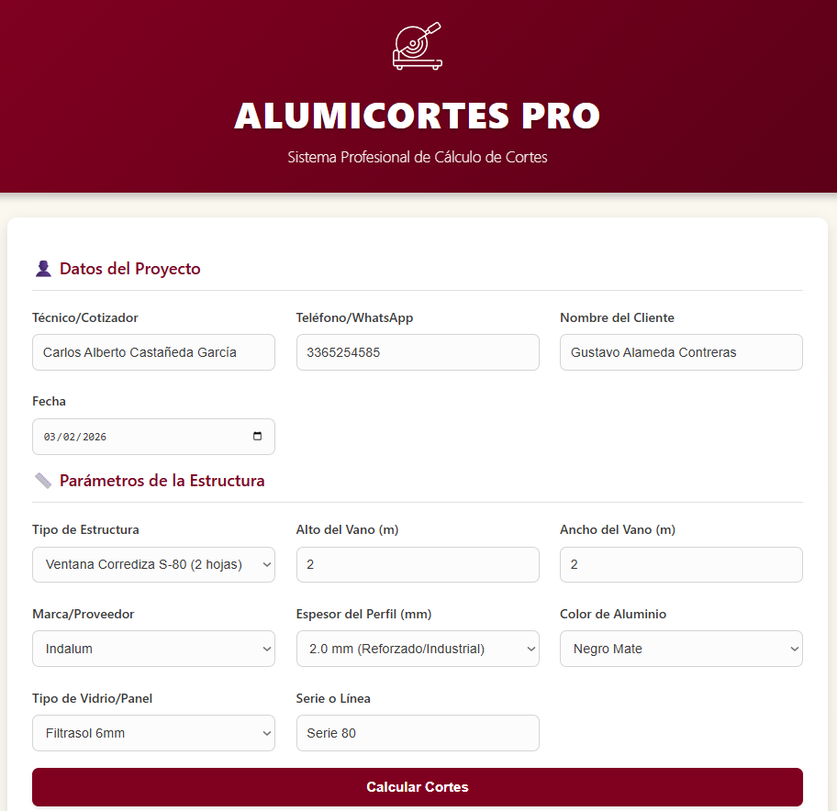
Task: Click the Alto del Vano field
Action: (418, 564)
